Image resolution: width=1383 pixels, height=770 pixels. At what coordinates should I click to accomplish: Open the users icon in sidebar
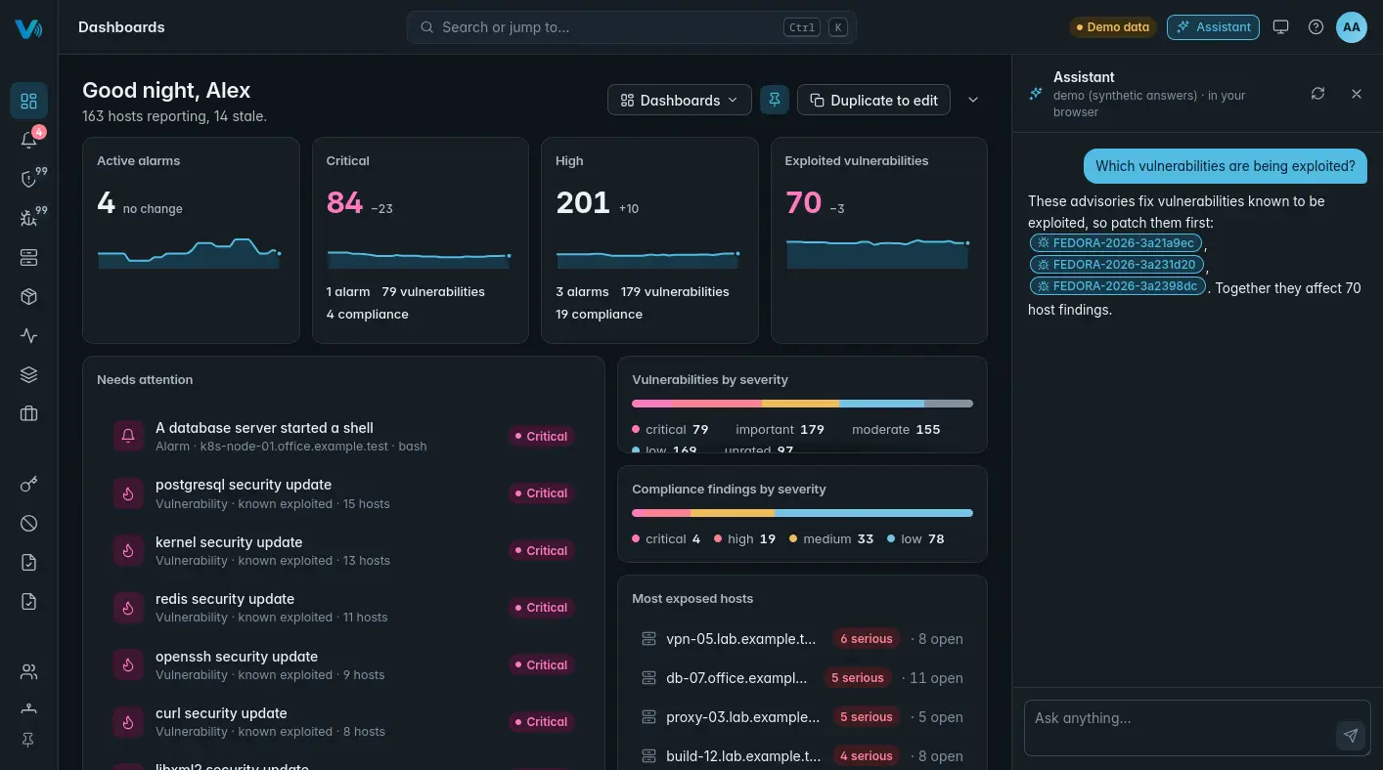click(28, 672)
